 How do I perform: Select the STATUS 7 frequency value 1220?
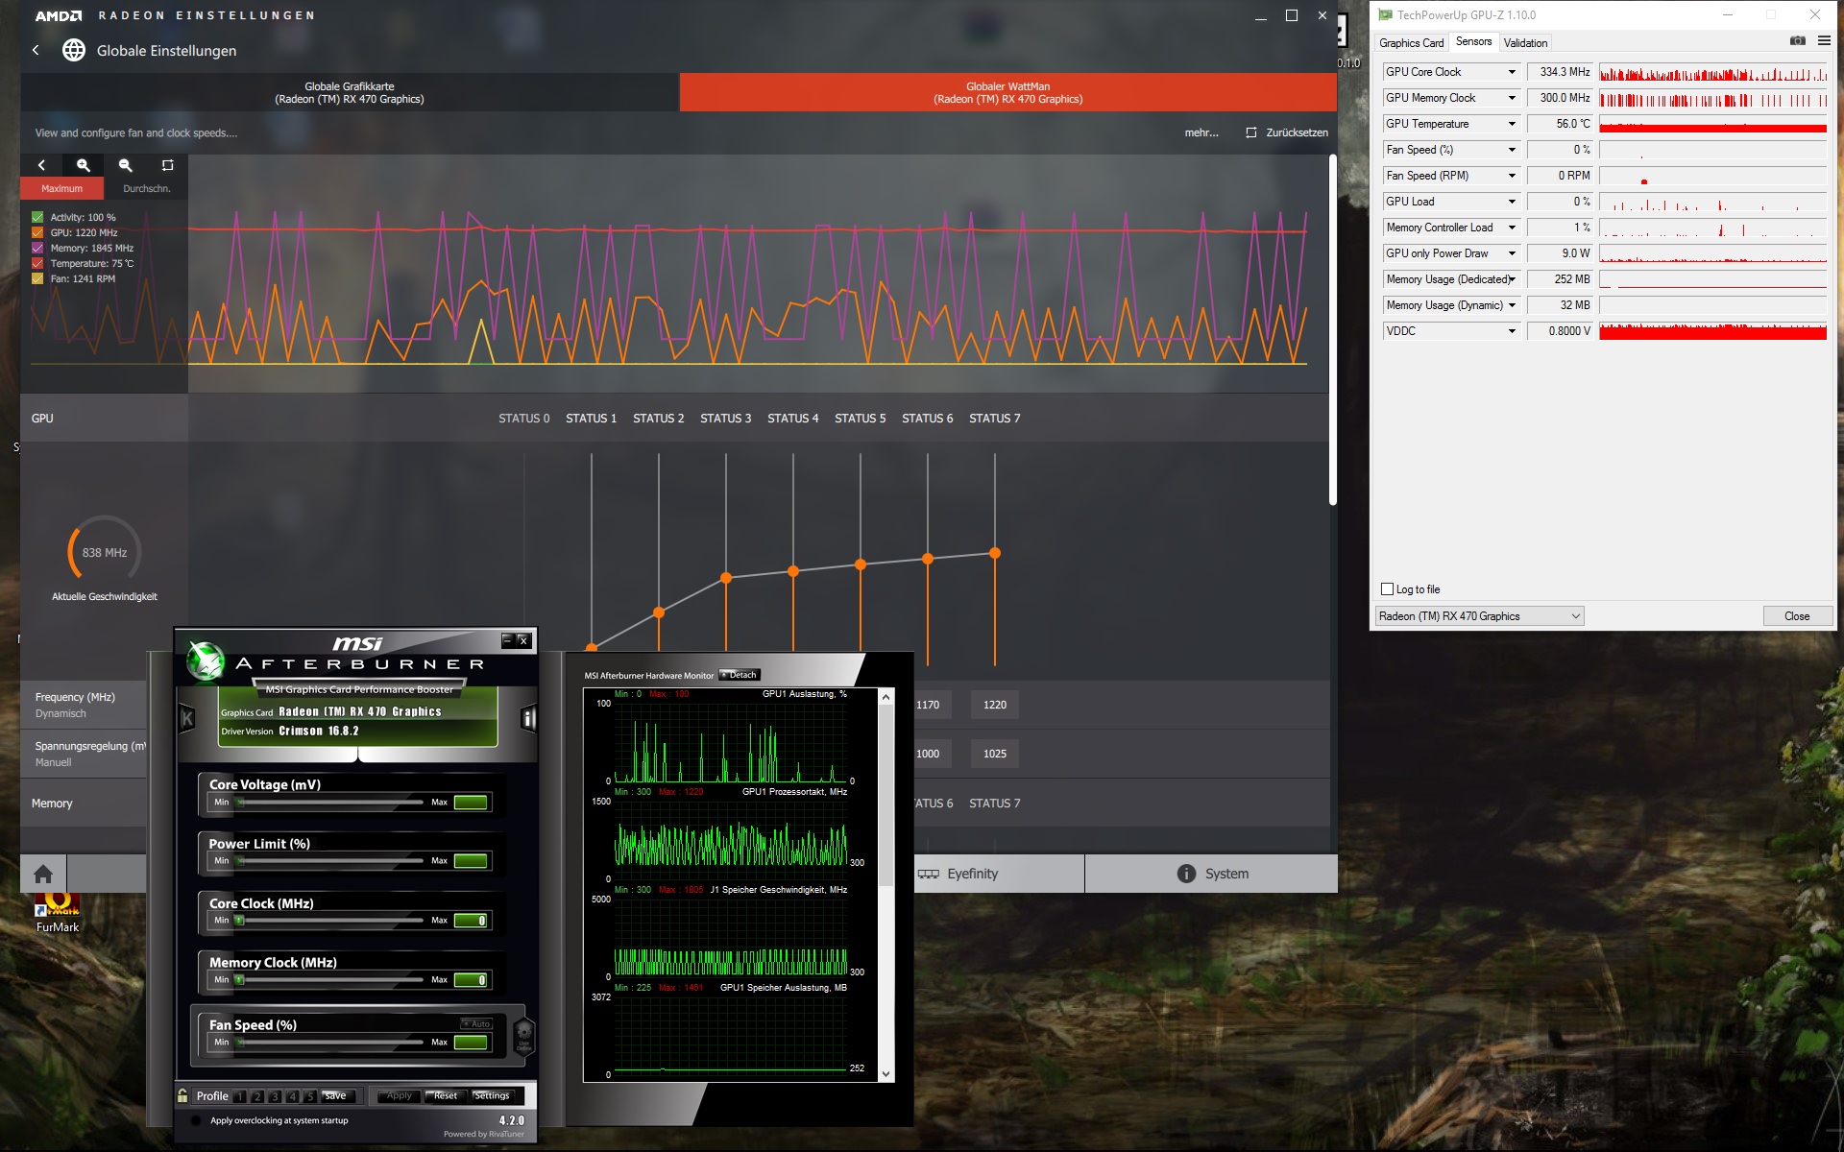tap(994, 705)
